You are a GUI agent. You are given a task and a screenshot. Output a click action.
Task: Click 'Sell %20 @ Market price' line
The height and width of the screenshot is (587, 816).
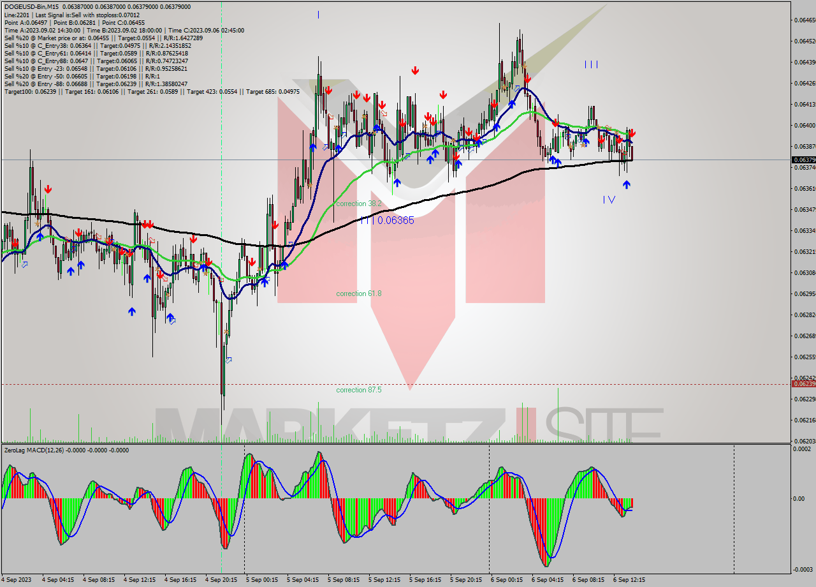pos(103,38)
